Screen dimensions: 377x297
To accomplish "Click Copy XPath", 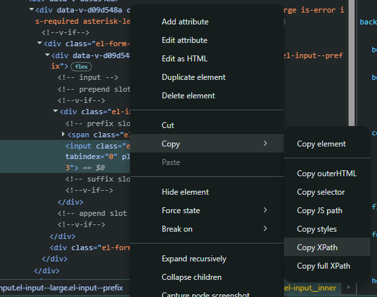I will [x=327, y=247].
